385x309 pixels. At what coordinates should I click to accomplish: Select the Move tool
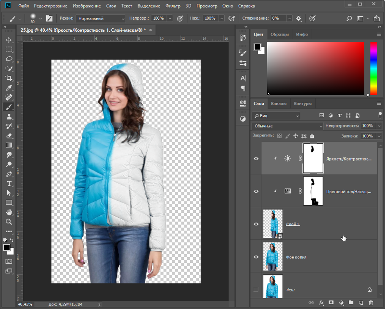click(9, 40)
